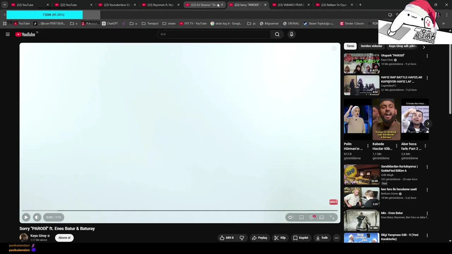Toggle the autoplay switch in the player
This screenshot has height=254, width=452.
pos(290,217)
